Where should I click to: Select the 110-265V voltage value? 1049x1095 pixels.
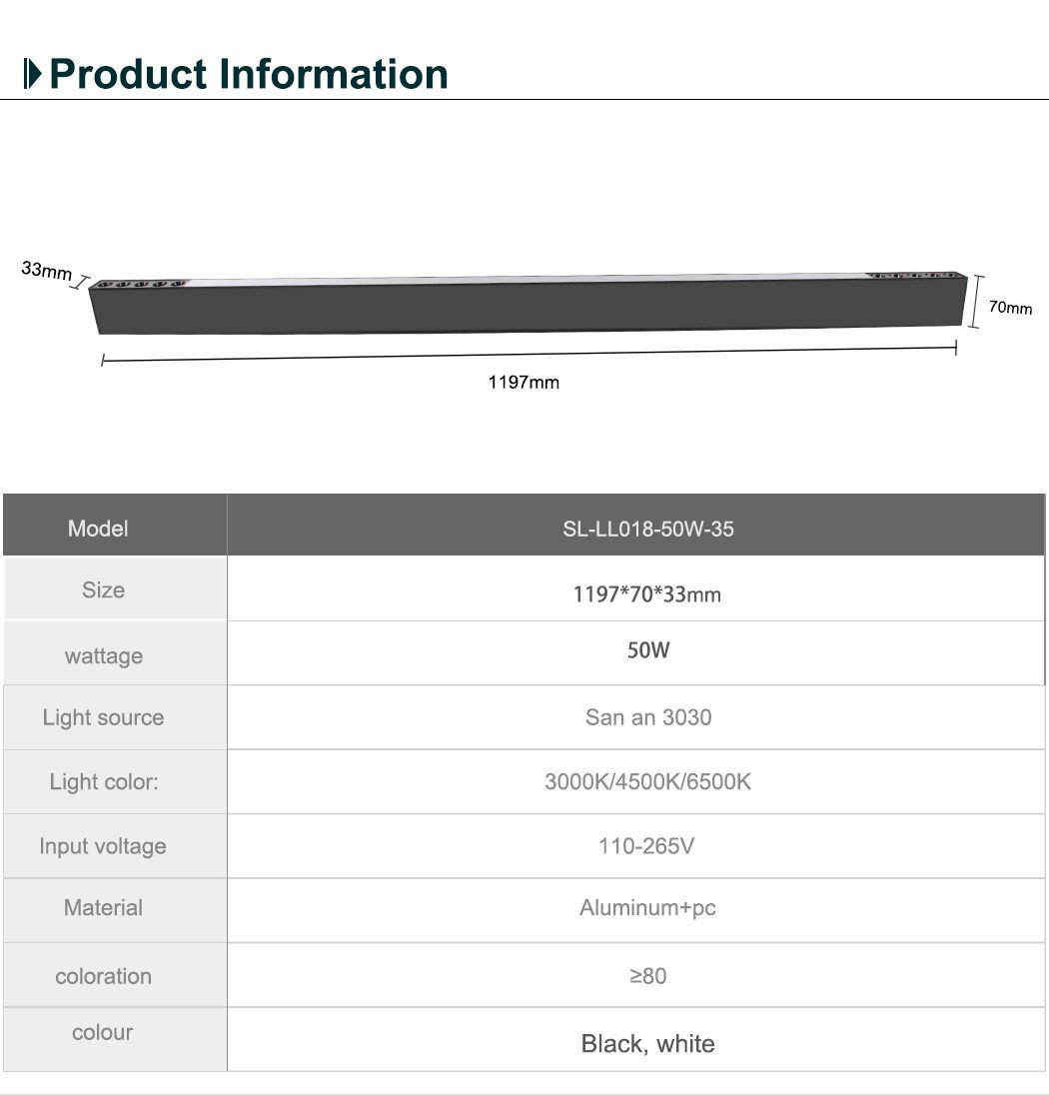click(646, 846)
